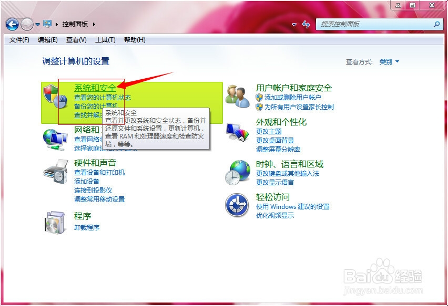This screenshot has width=448, height=306.
Task: Maximize the Control Panel window
Action: pos(413,5)
